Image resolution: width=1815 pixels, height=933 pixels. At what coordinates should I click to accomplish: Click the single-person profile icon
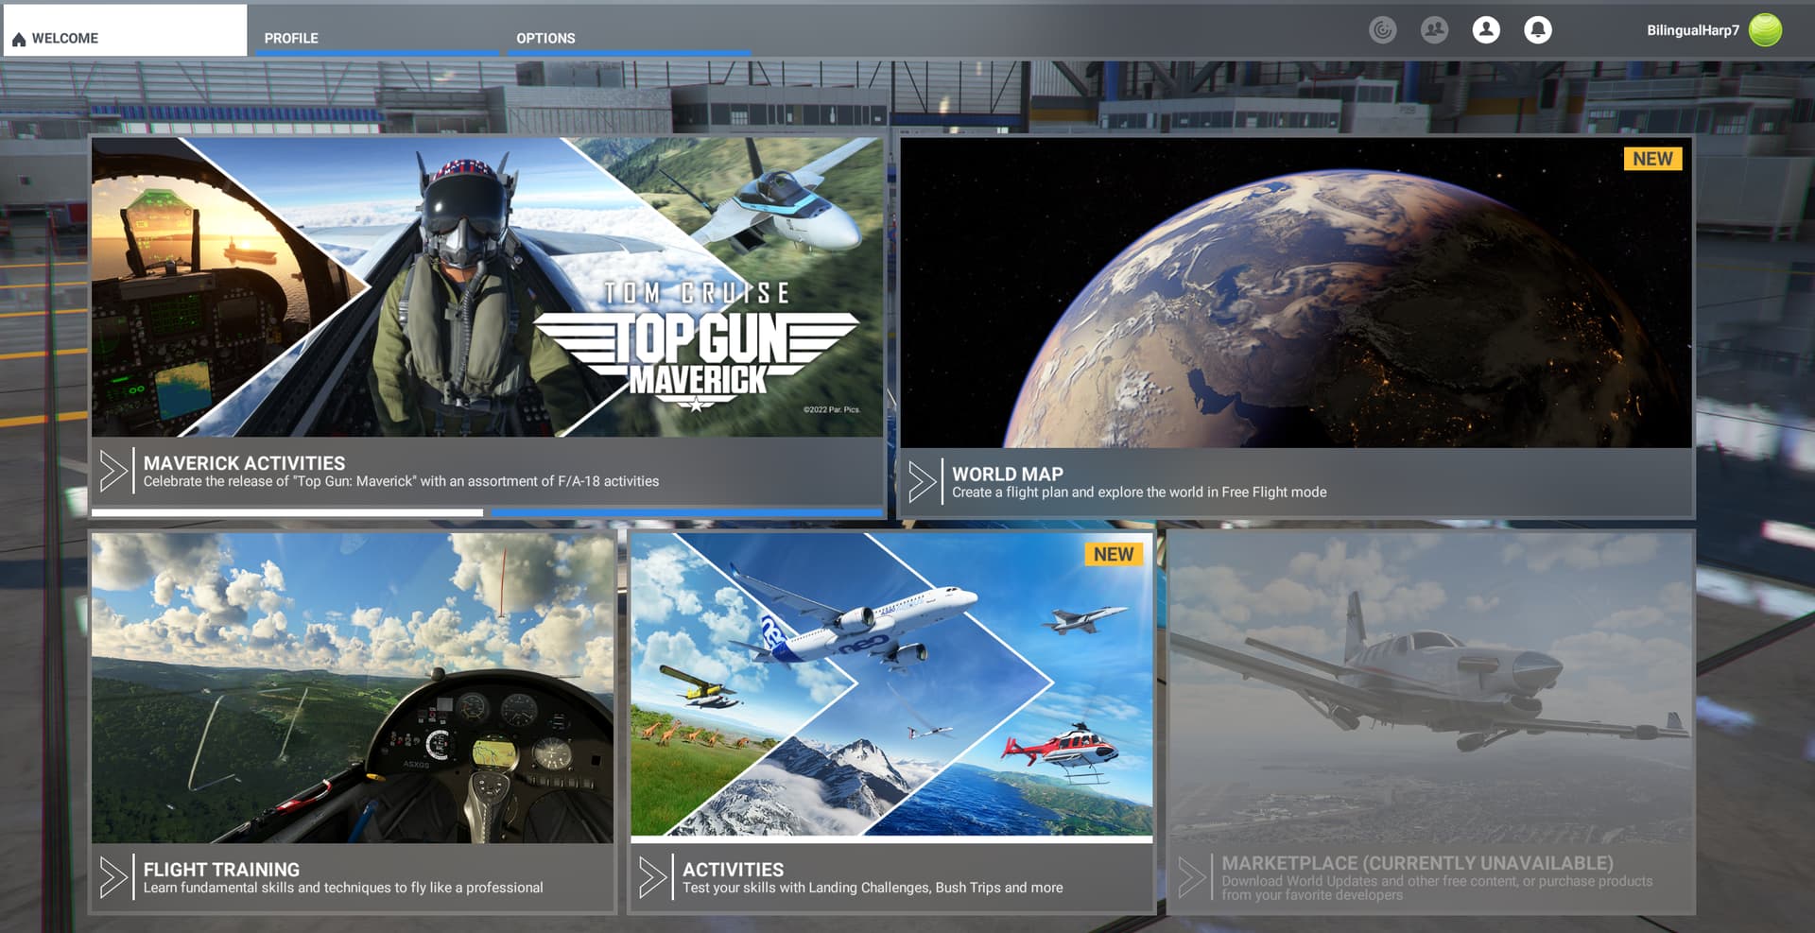1486,30
